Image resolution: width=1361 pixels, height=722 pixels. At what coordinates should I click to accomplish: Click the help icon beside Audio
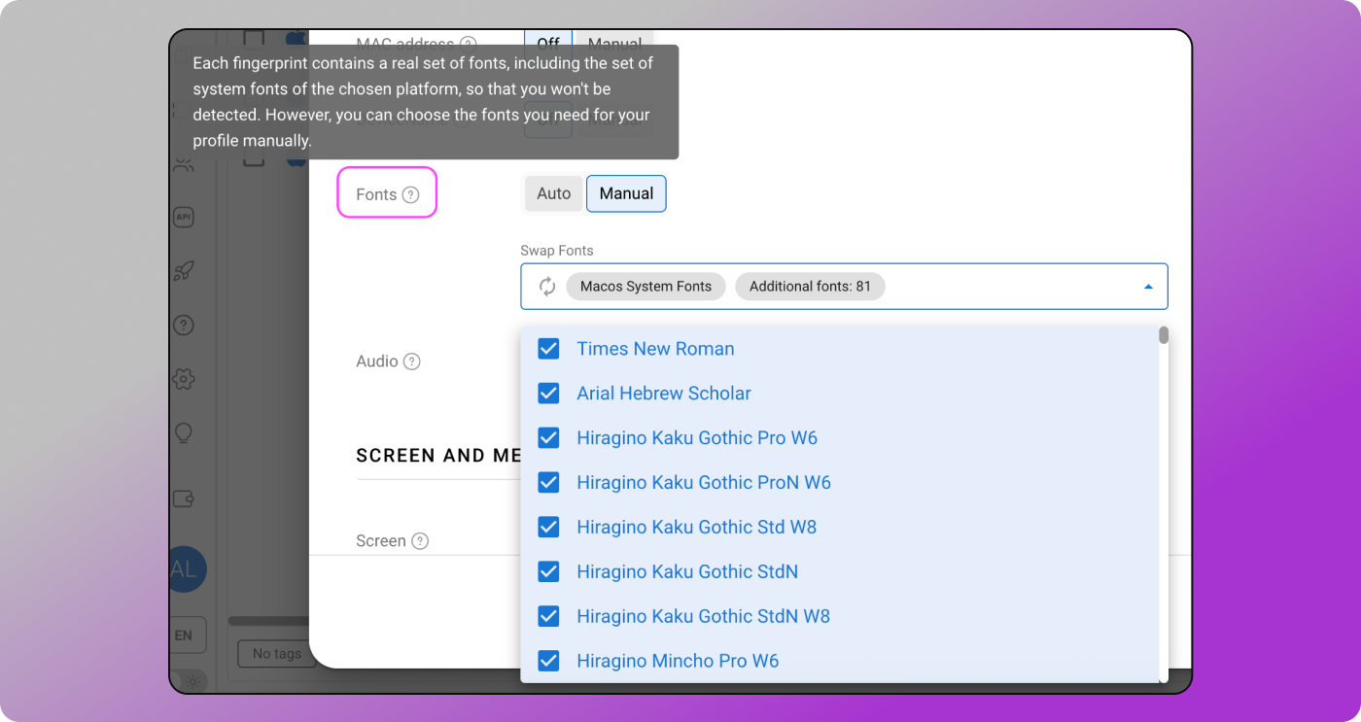pyautogui.click(x=412, y=361)
